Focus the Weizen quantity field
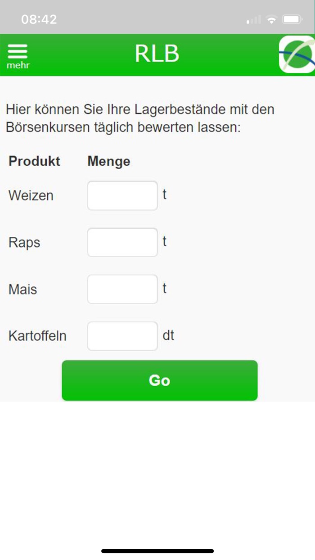 point(122,195)
